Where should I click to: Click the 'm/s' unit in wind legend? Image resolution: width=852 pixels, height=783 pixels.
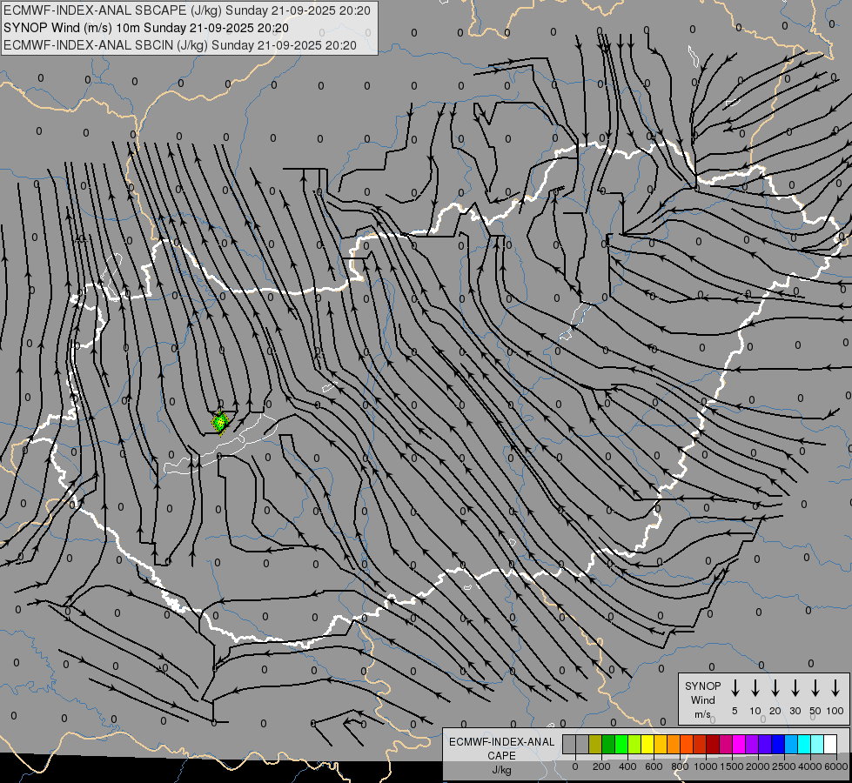(x=702, y=714)
